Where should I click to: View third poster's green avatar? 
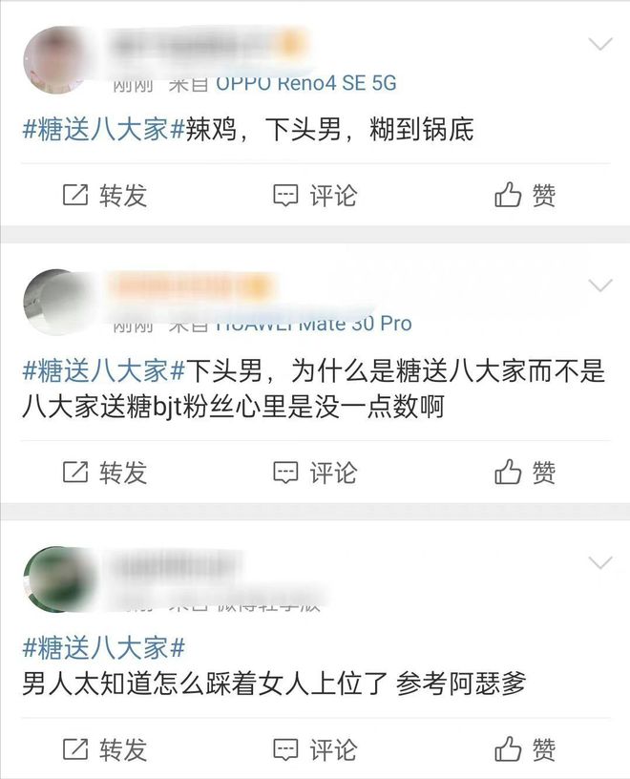tap(55, 579)
